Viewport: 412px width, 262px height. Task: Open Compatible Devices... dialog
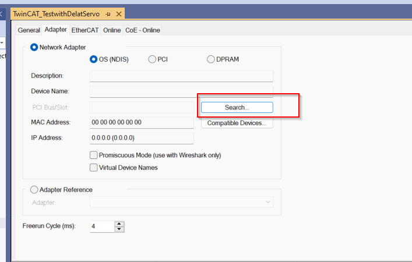click(x=237, y=123)
